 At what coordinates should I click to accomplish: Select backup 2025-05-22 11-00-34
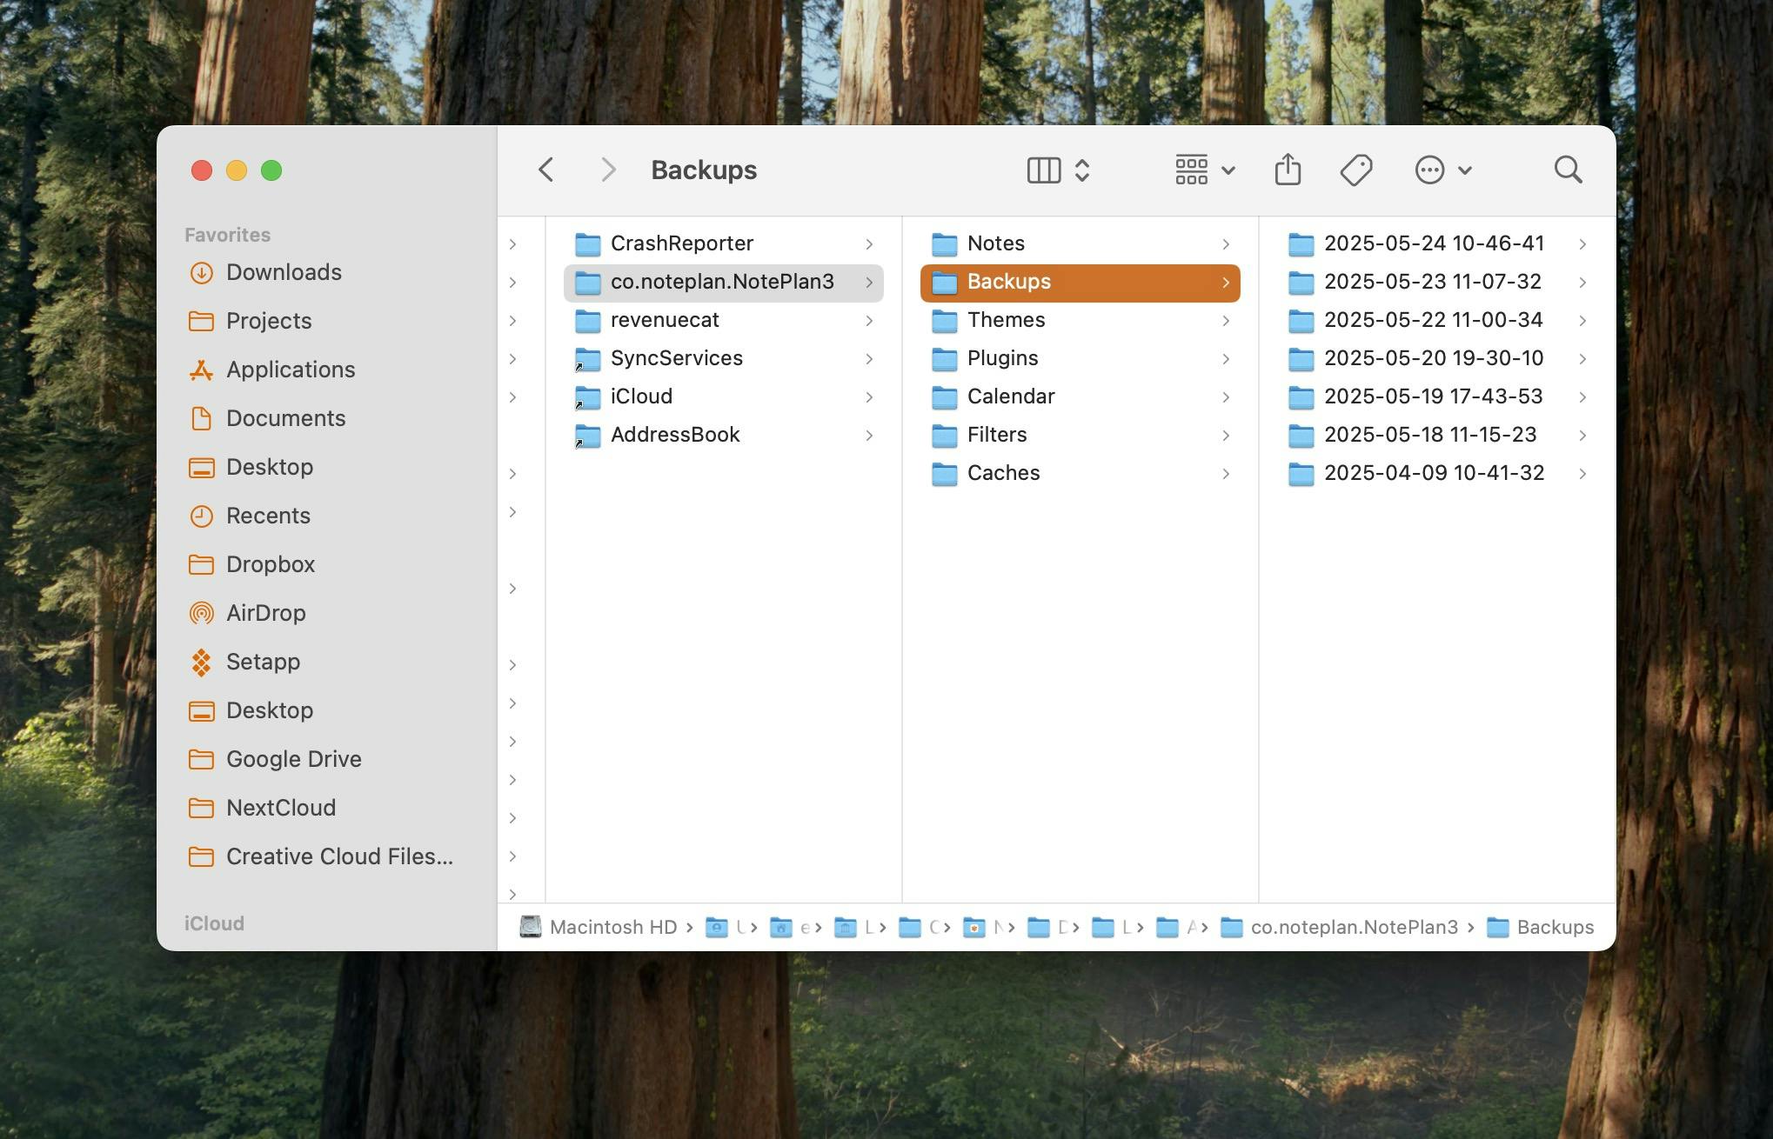1436,320
